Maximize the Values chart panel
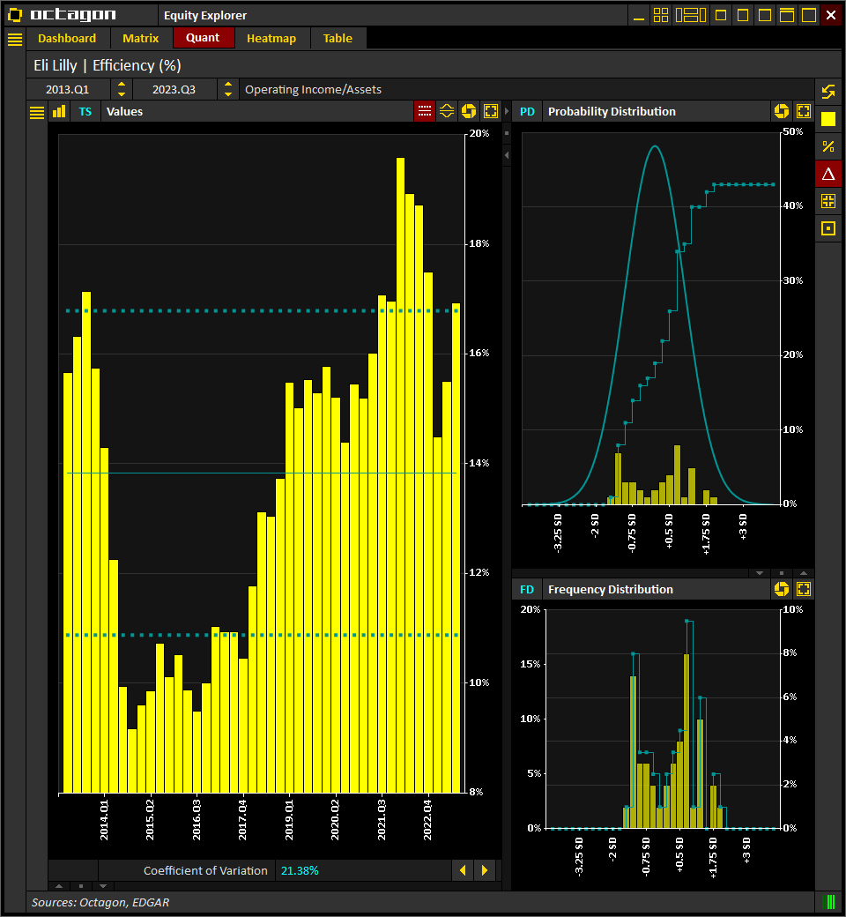The width and height of the screenshot is (846, 917). click(x=491, y=111)
